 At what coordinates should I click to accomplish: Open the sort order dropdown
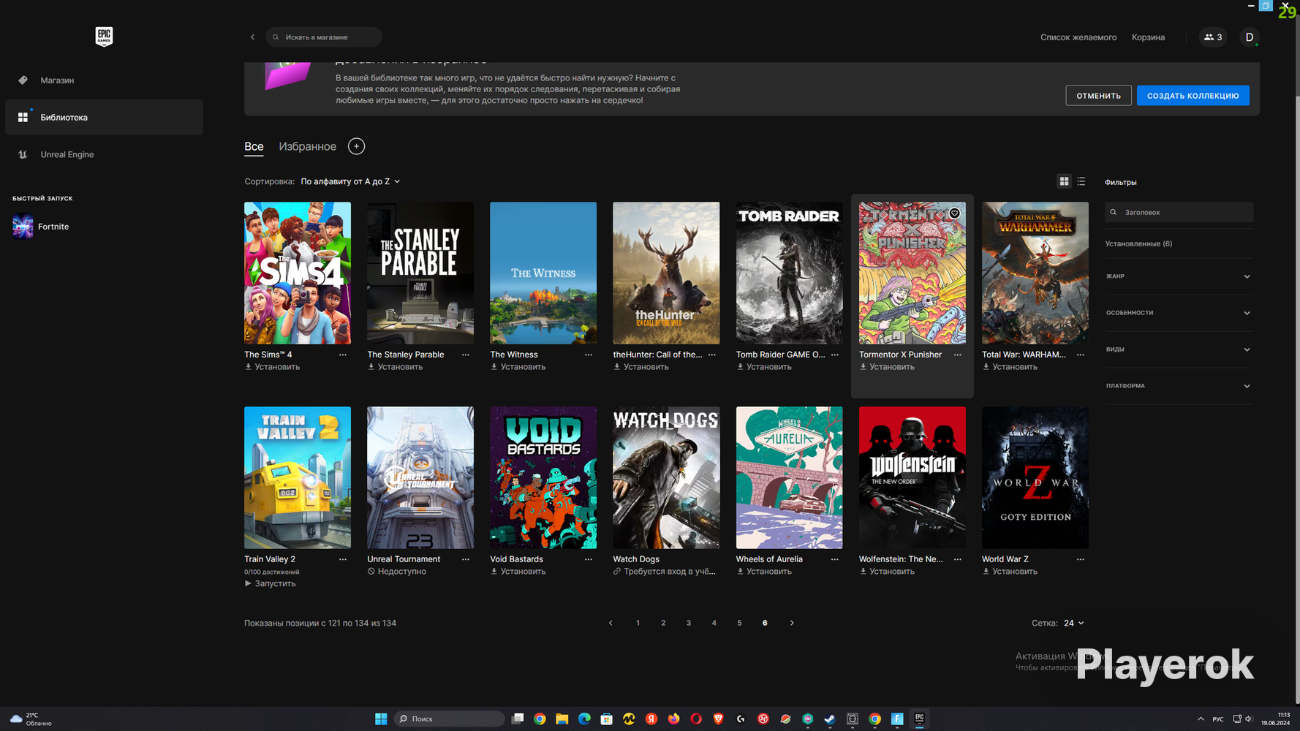(351, 181)
